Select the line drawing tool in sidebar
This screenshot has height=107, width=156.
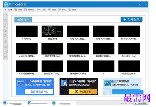(6, 41)
